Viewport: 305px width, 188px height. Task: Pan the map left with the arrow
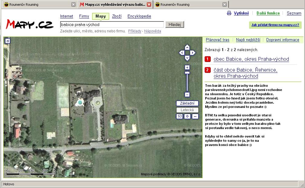(x=182, y=53)
